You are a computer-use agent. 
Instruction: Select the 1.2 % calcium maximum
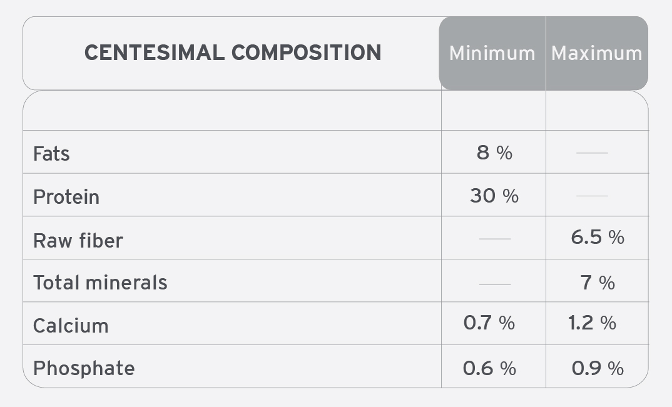pyautogui.click(x=593, y=323)
